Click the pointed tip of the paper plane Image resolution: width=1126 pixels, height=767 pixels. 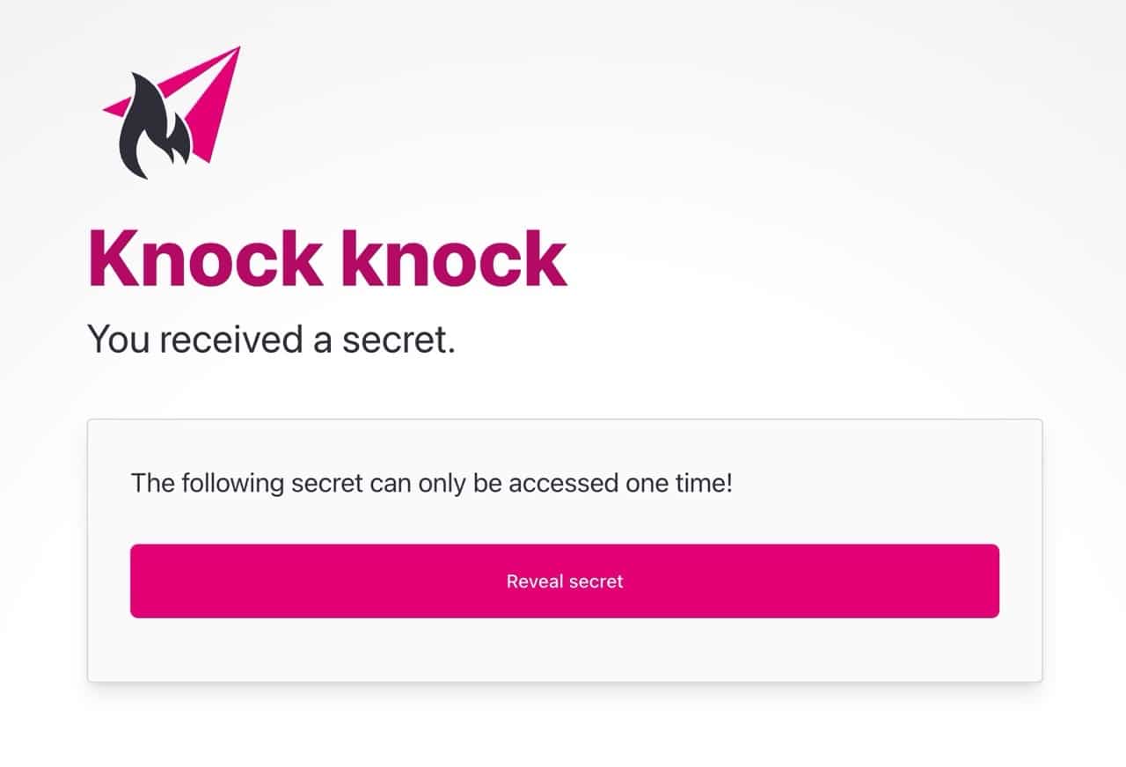click(x=237, y=50)
